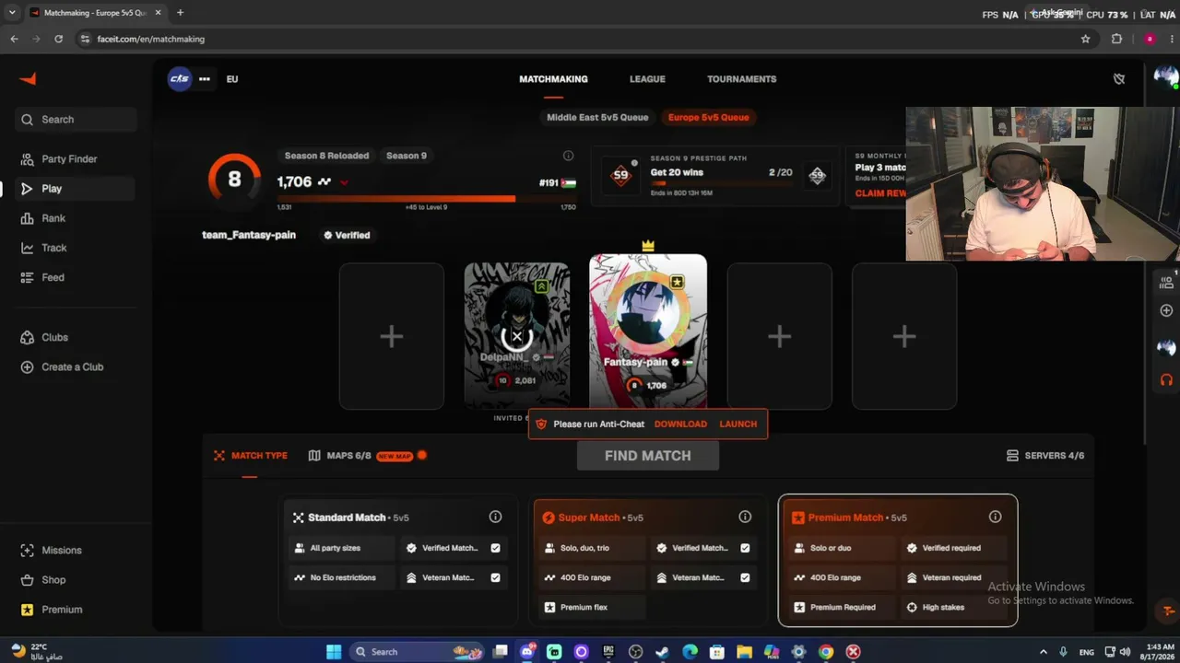Open Discord from the taskbar
1180x663 pixels.
coord(527,652)
